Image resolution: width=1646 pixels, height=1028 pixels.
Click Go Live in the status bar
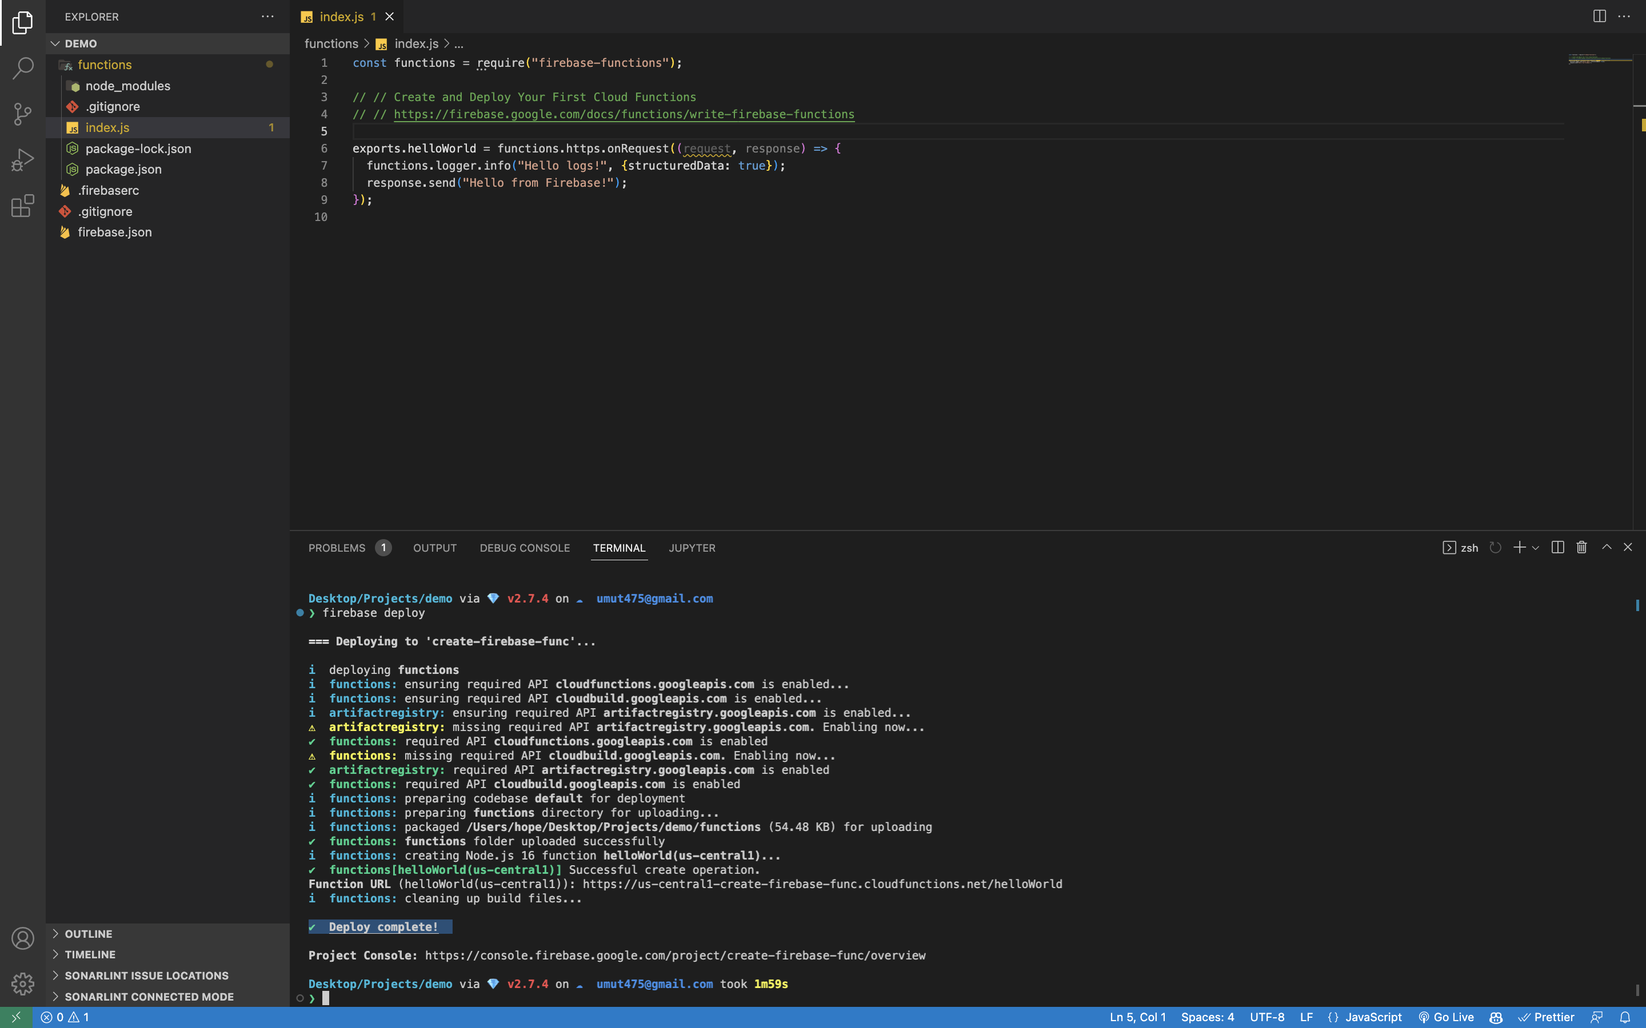pos(1446,1017)
